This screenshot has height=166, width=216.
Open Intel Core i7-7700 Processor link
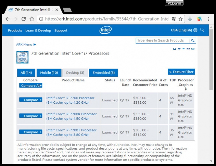pyautogui.click(x=70, y=100)
